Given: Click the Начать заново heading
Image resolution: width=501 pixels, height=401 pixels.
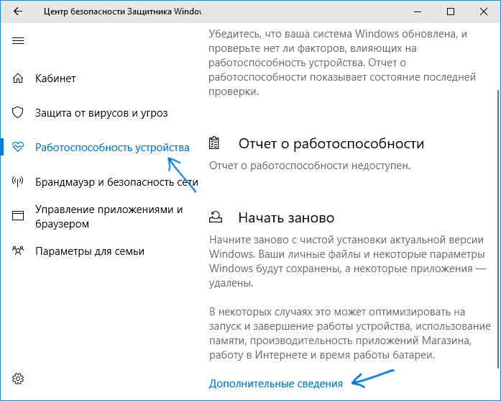Looking at the screenshot, I should click(x=286, y=218).
